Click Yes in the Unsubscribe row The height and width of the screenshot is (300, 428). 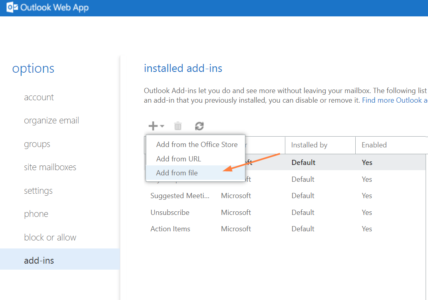[x=367, y=213]
